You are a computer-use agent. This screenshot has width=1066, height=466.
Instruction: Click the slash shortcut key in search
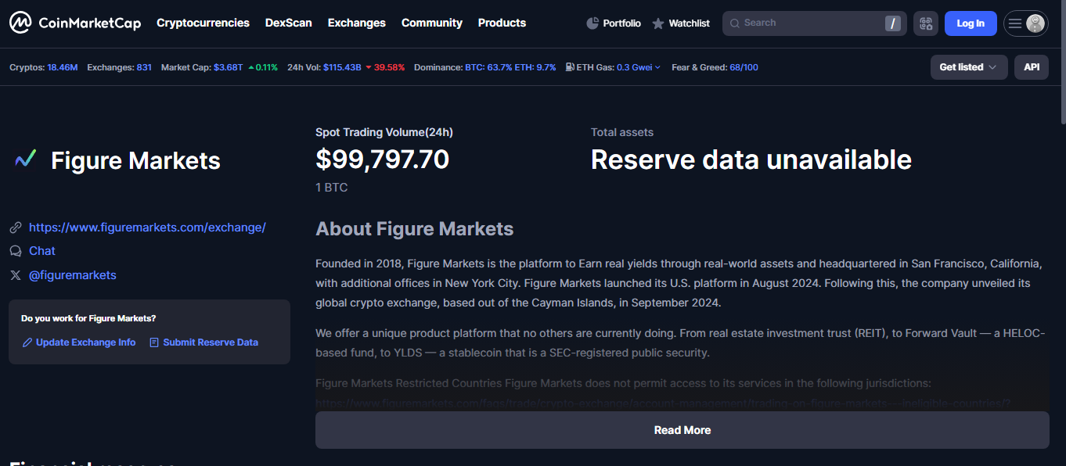pyautogui.click(x=893, y=23)
